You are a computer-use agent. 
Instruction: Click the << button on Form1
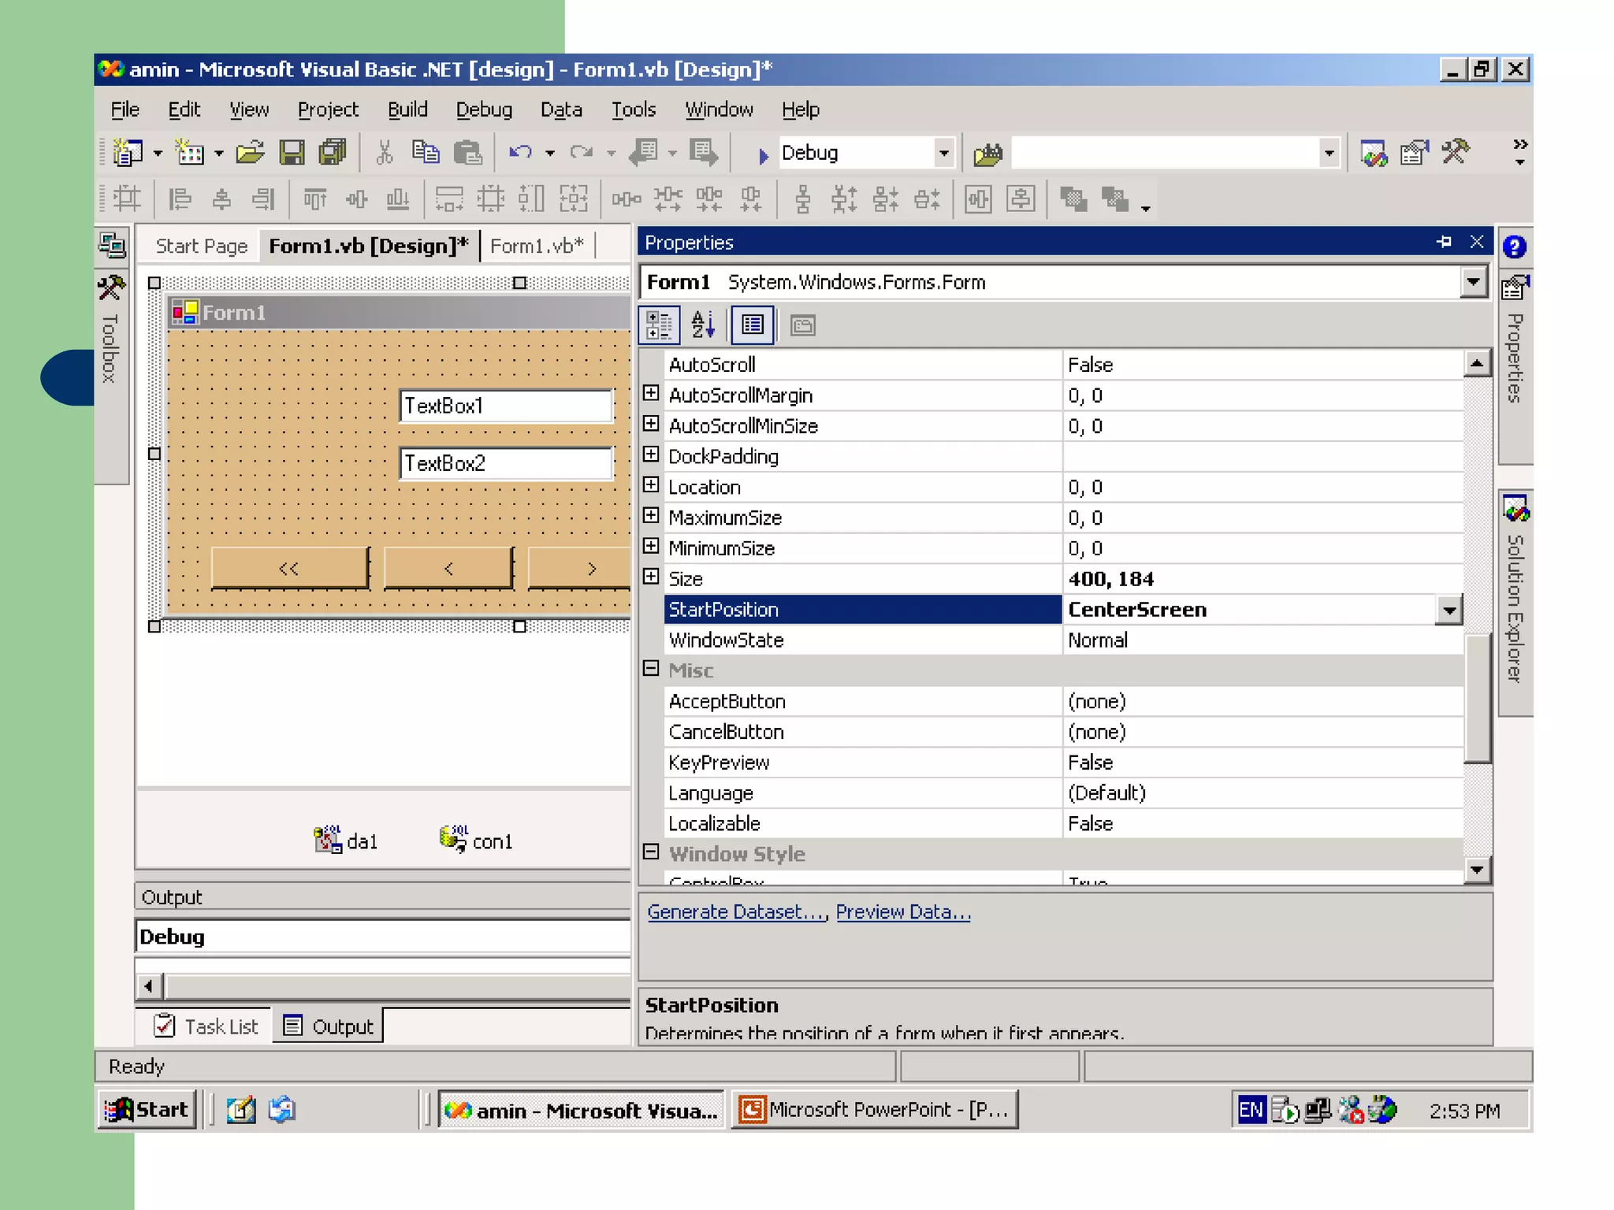289,568
